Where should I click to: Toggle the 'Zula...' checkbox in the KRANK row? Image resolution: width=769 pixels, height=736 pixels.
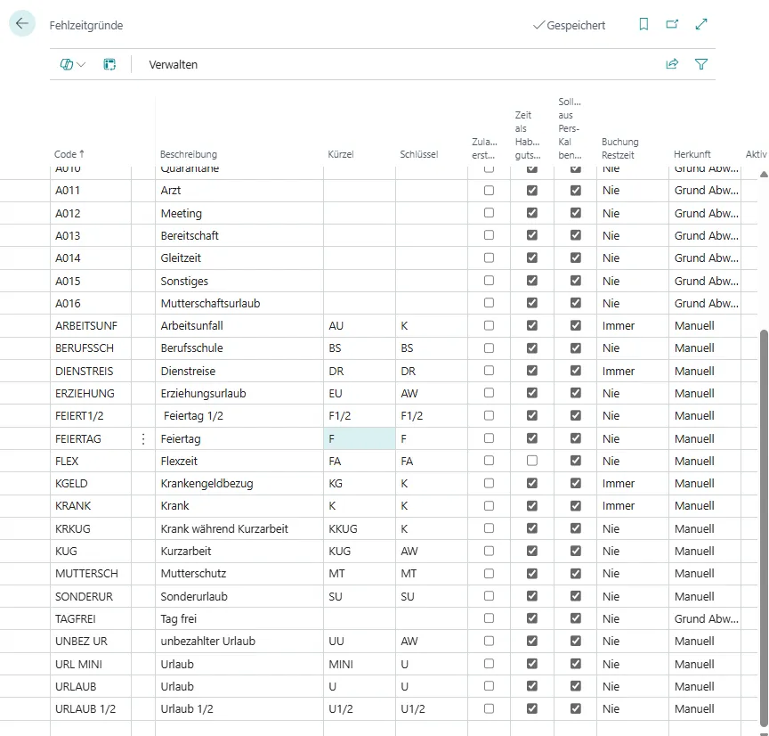(489, 506)
